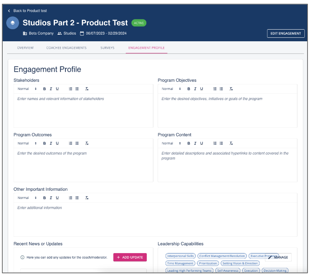This screenshot has width=313, height=278.
Task: Toggle Bold in Program Content editor
Action: point(189,143)
